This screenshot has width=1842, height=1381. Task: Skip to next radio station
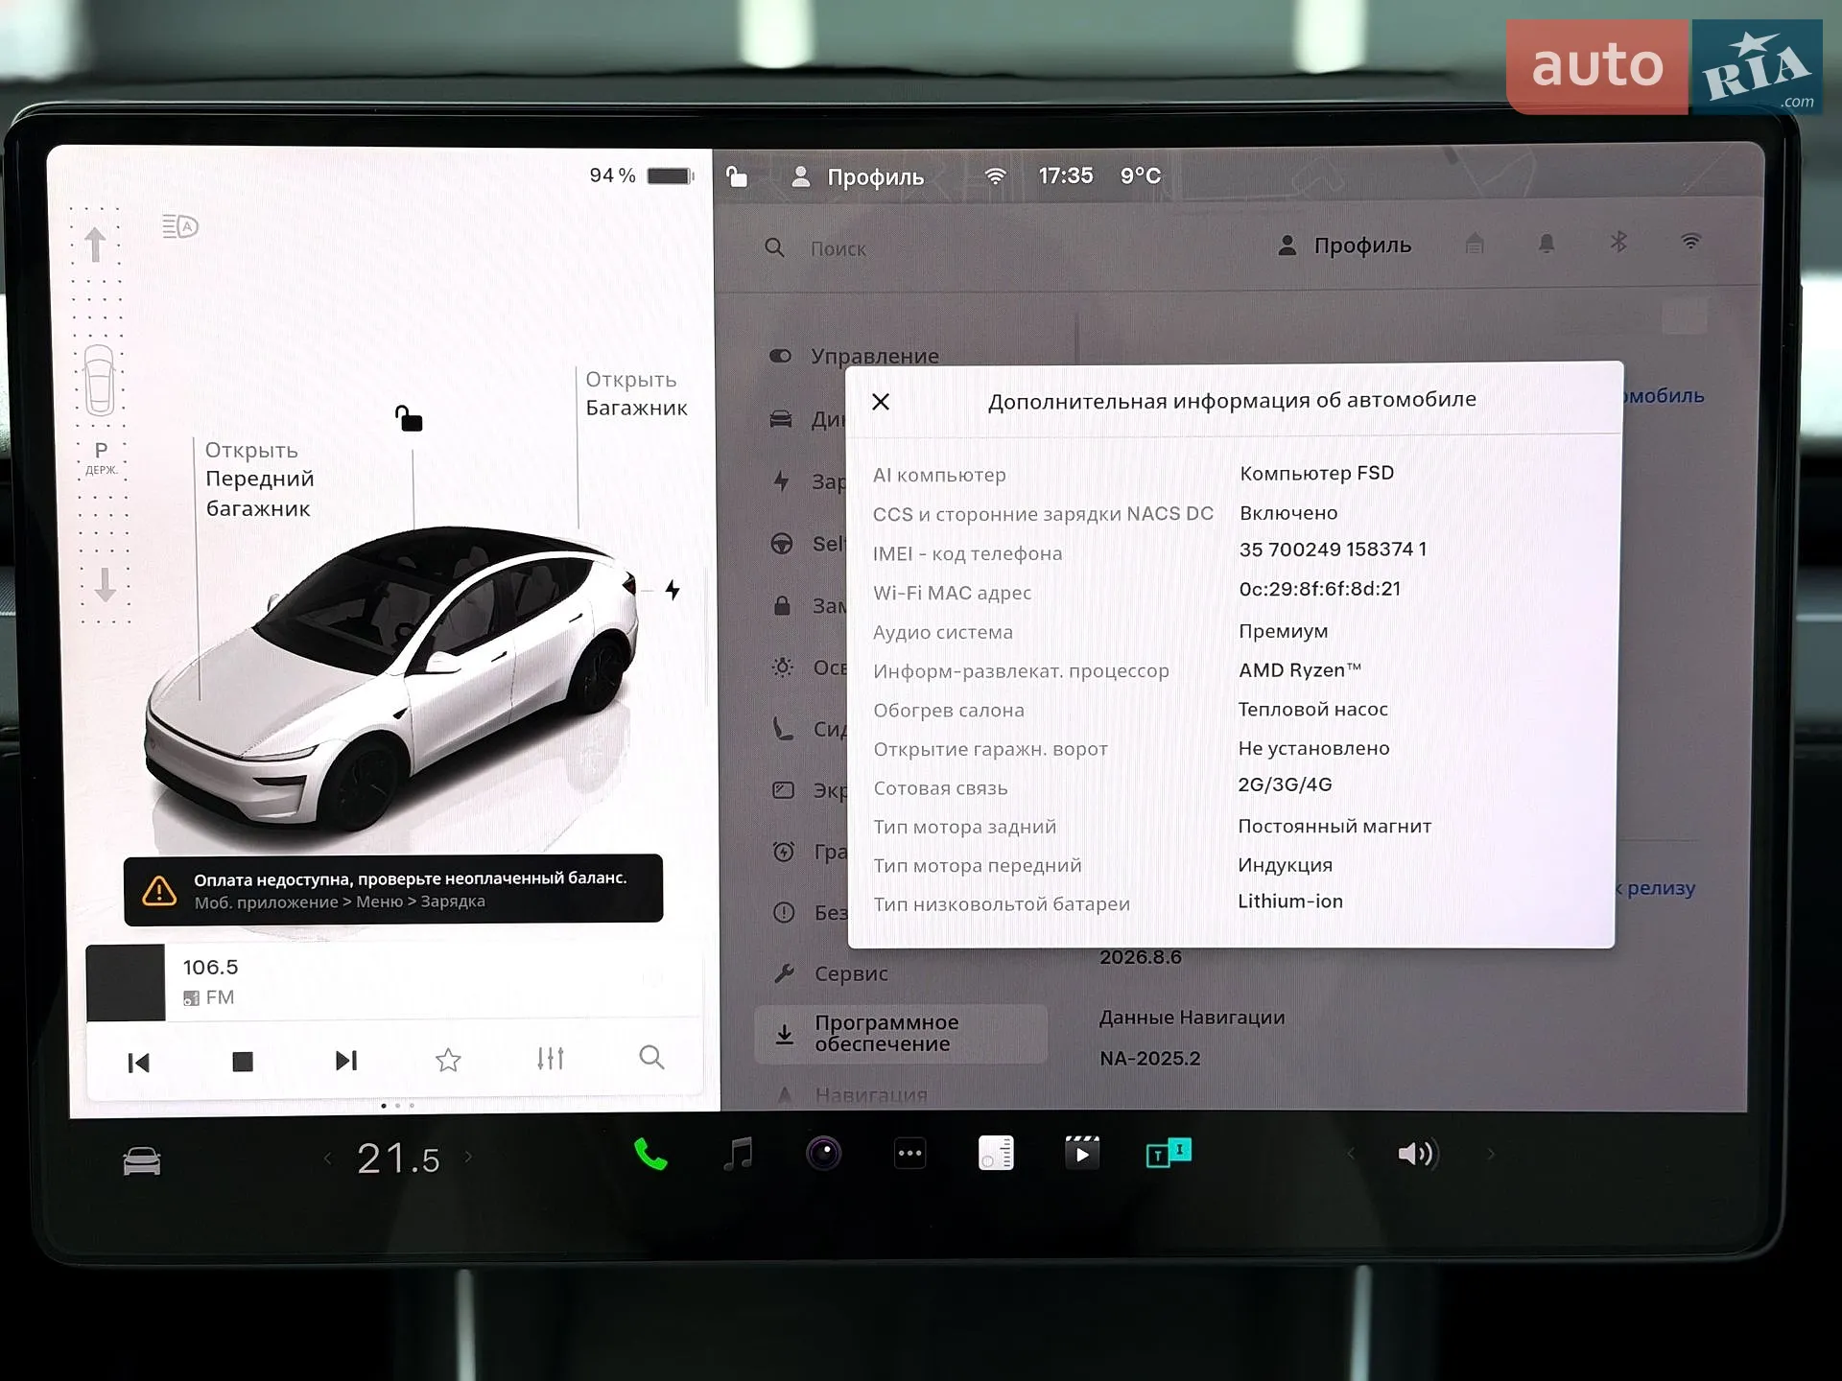point(346,1061)
